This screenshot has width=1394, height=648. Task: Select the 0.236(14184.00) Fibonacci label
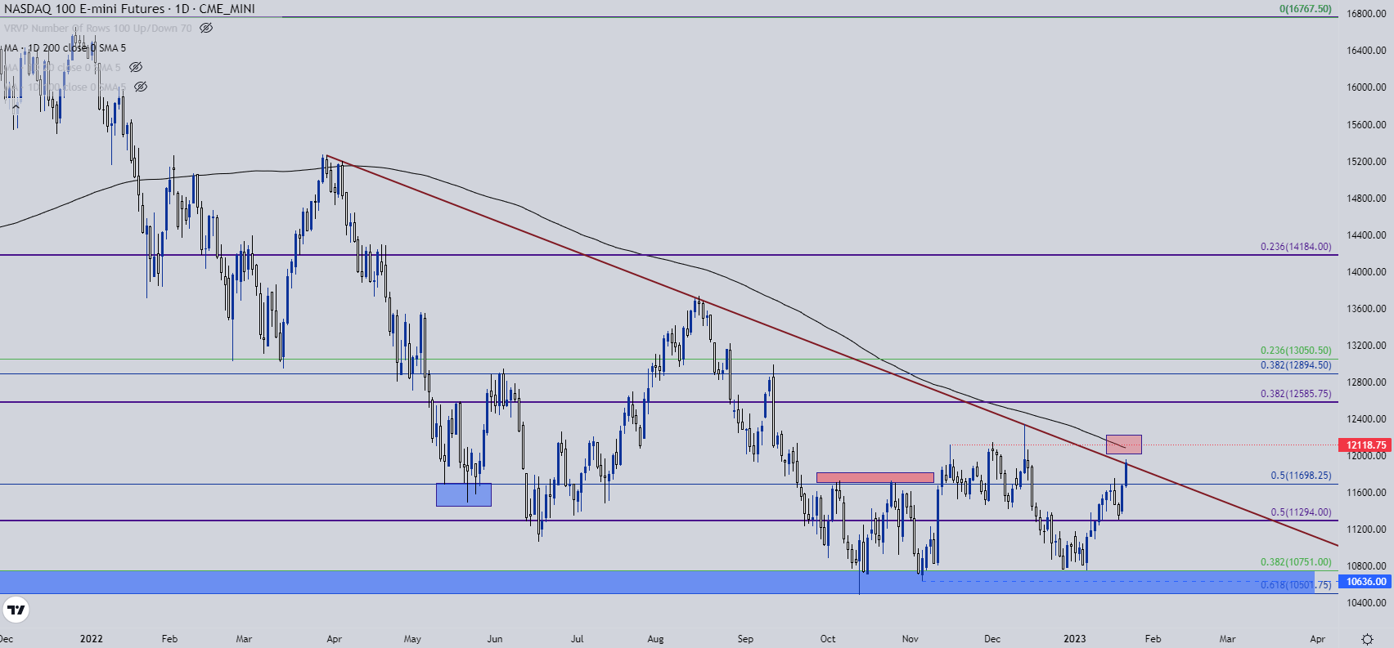pyautogui.click(x=1296, y=247)
